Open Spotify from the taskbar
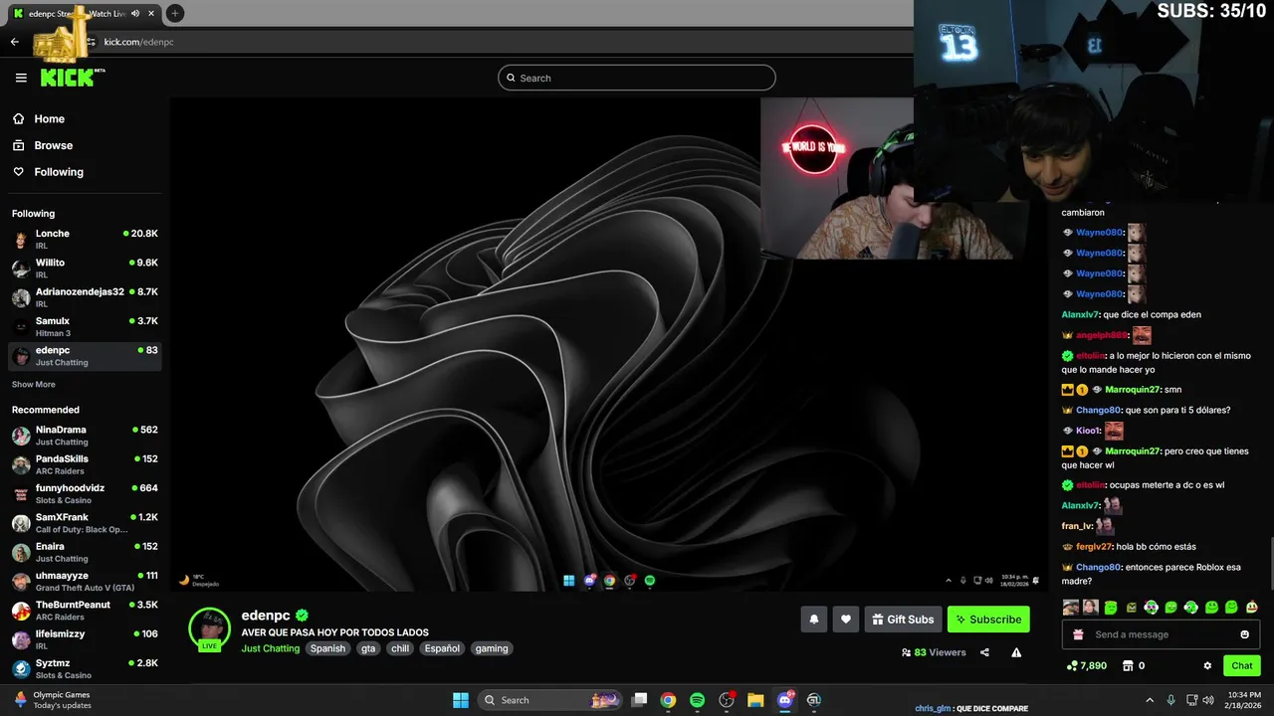 coord(697,700)
